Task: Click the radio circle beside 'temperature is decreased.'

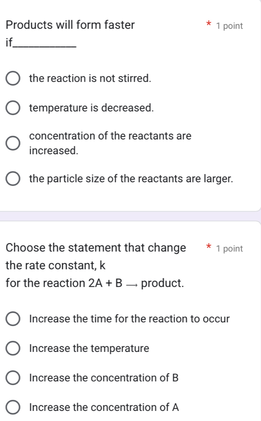Action: pyautogui.click(x=13, y=108)
